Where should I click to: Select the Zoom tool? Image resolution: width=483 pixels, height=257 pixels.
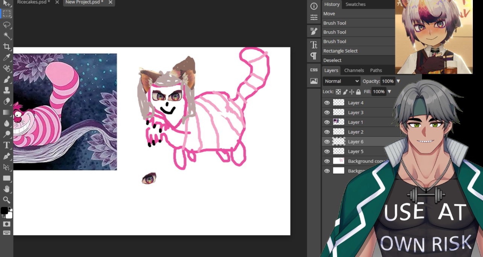[6, 200]
